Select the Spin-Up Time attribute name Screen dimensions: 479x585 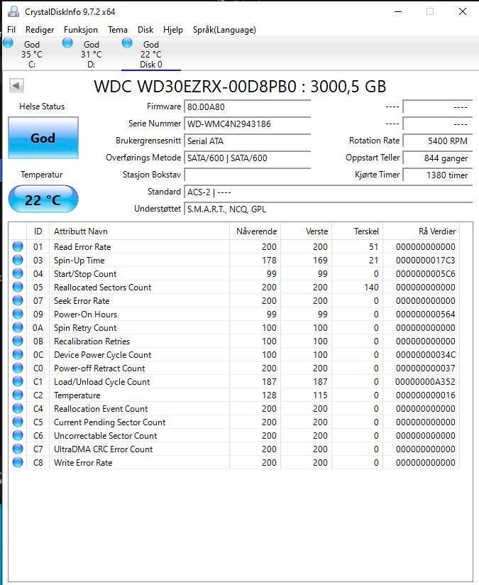[79, 261]
